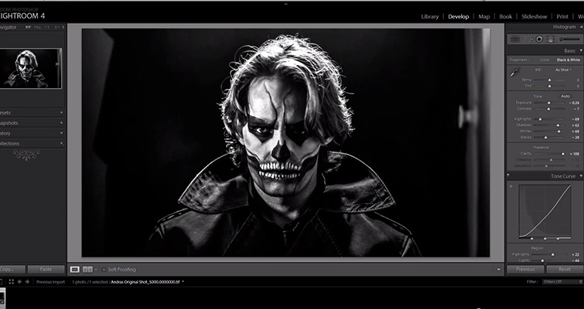
Task: Switch to the Print module
Action: click(562, 16)
